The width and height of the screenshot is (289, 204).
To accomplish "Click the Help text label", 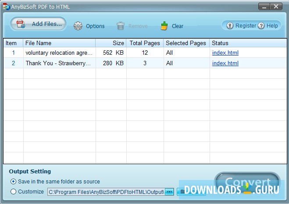I will click(x=272, y=25).
